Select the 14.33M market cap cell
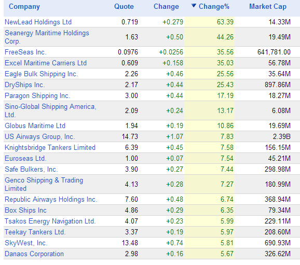This screenshot has height=265, width=300. coord(280,22)
